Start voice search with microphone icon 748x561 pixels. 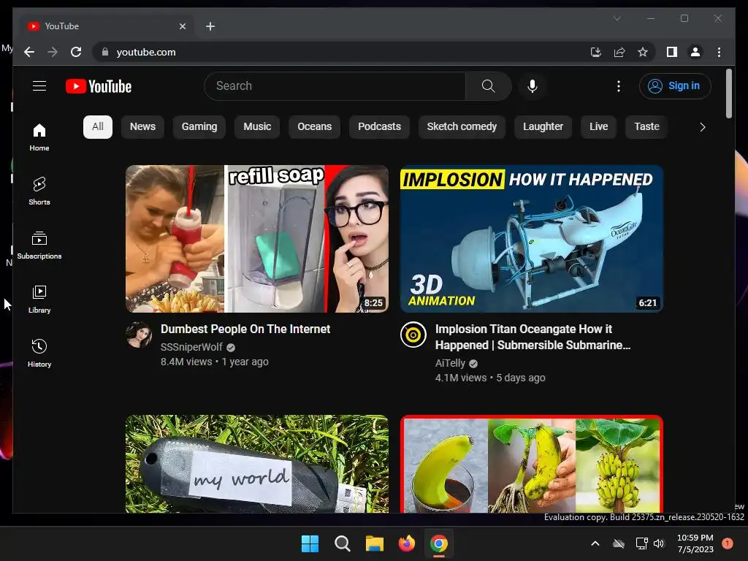[x=533, y=86]
